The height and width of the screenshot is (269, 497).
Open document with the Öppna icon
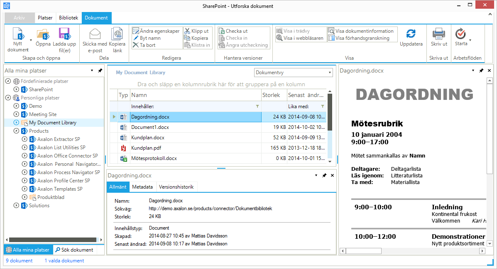[43, 34]
